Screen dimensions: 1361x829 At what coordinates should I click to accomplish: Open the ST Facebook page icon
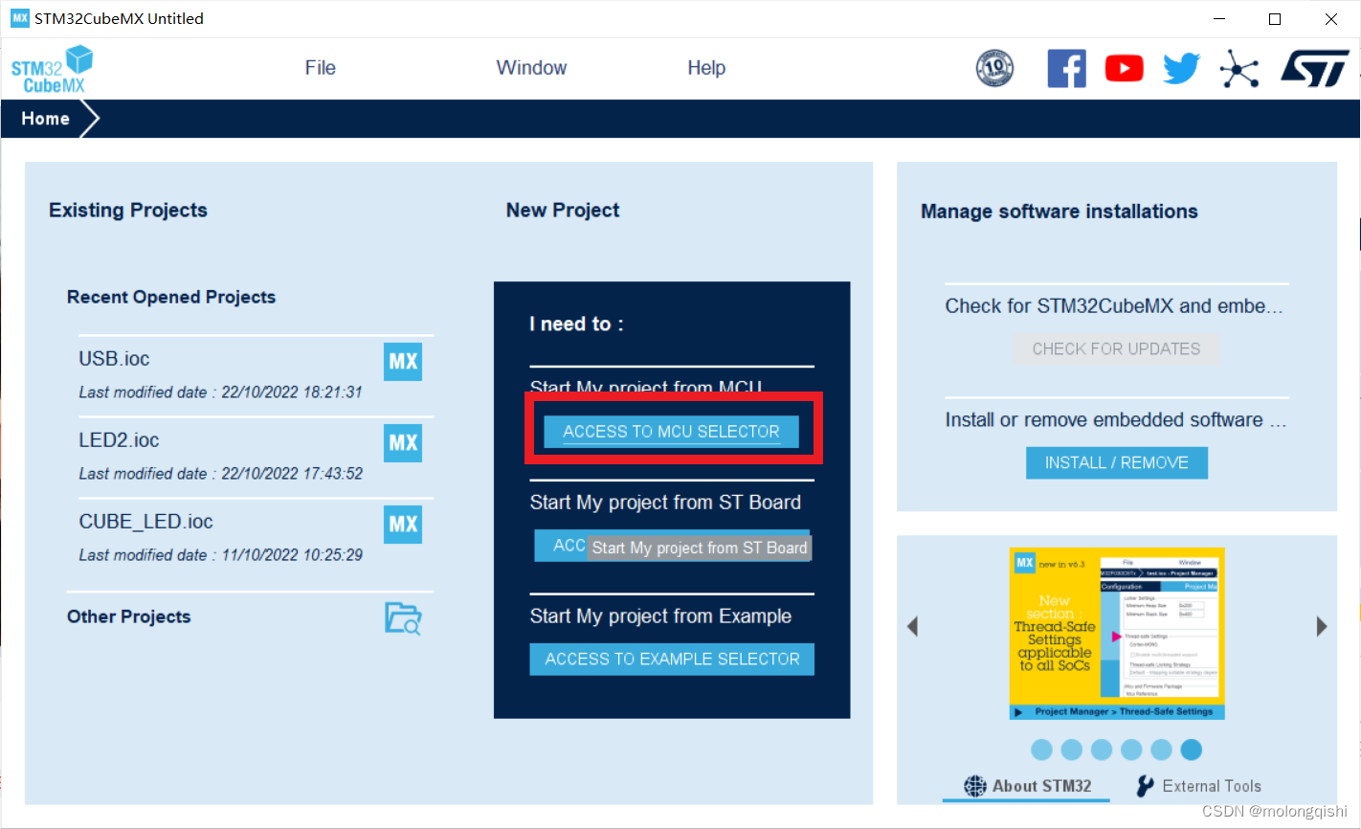[1066, 68]
